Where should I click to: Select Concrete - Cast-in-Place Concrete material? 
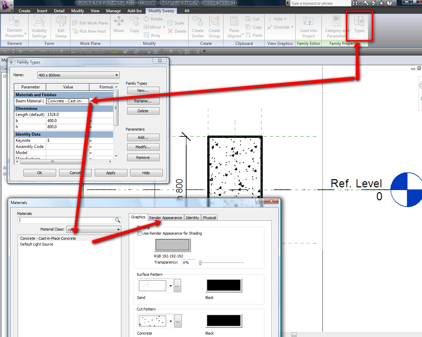click(48, 238)
